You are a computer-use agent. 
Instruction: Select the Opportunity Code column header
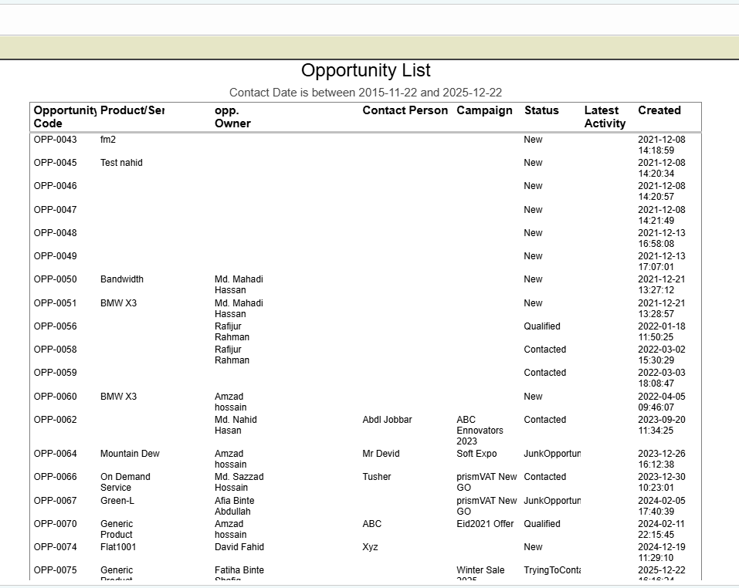click(65, 117)
